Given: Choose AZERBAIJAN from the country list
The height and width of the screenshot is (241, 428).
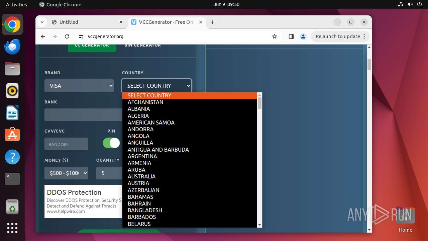Looking at the screenshot, I should point(190,190).
